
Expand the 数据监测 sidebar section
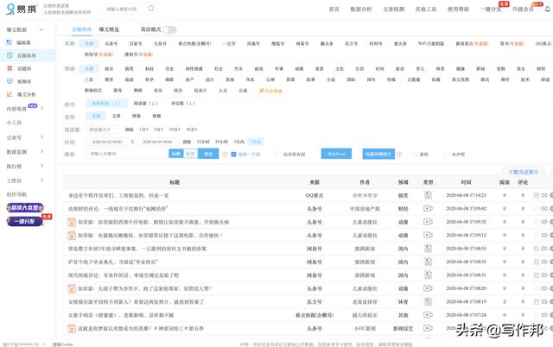[x=41, y=151]
